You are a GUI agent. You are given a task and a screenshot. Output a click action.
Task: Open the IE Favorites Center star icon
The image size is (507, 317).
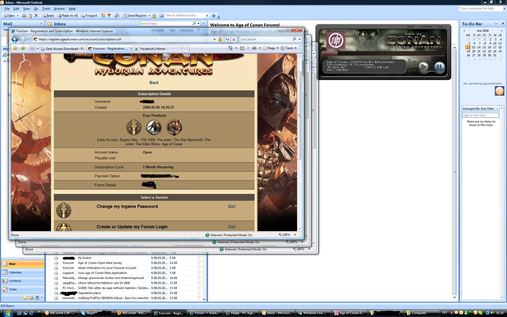point(15,48)
